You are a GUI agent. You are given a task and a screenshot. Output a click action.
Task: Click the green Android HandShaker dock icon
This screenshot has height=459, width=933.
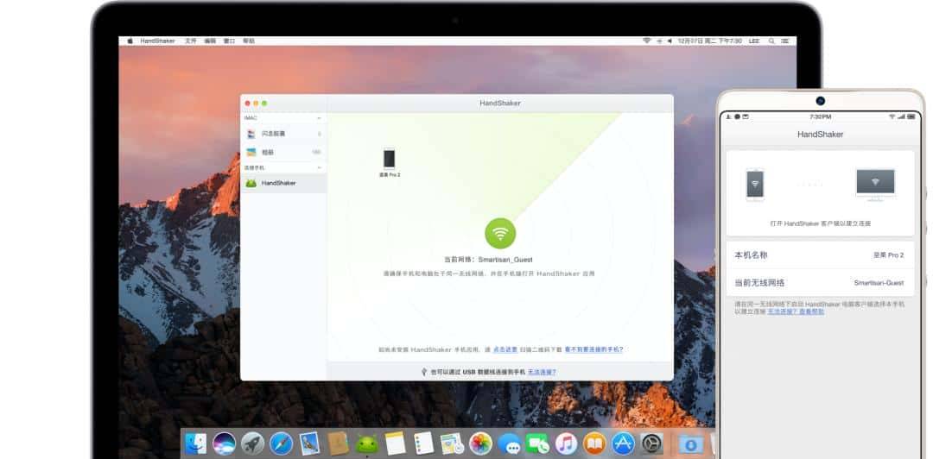tap(366, 443)
